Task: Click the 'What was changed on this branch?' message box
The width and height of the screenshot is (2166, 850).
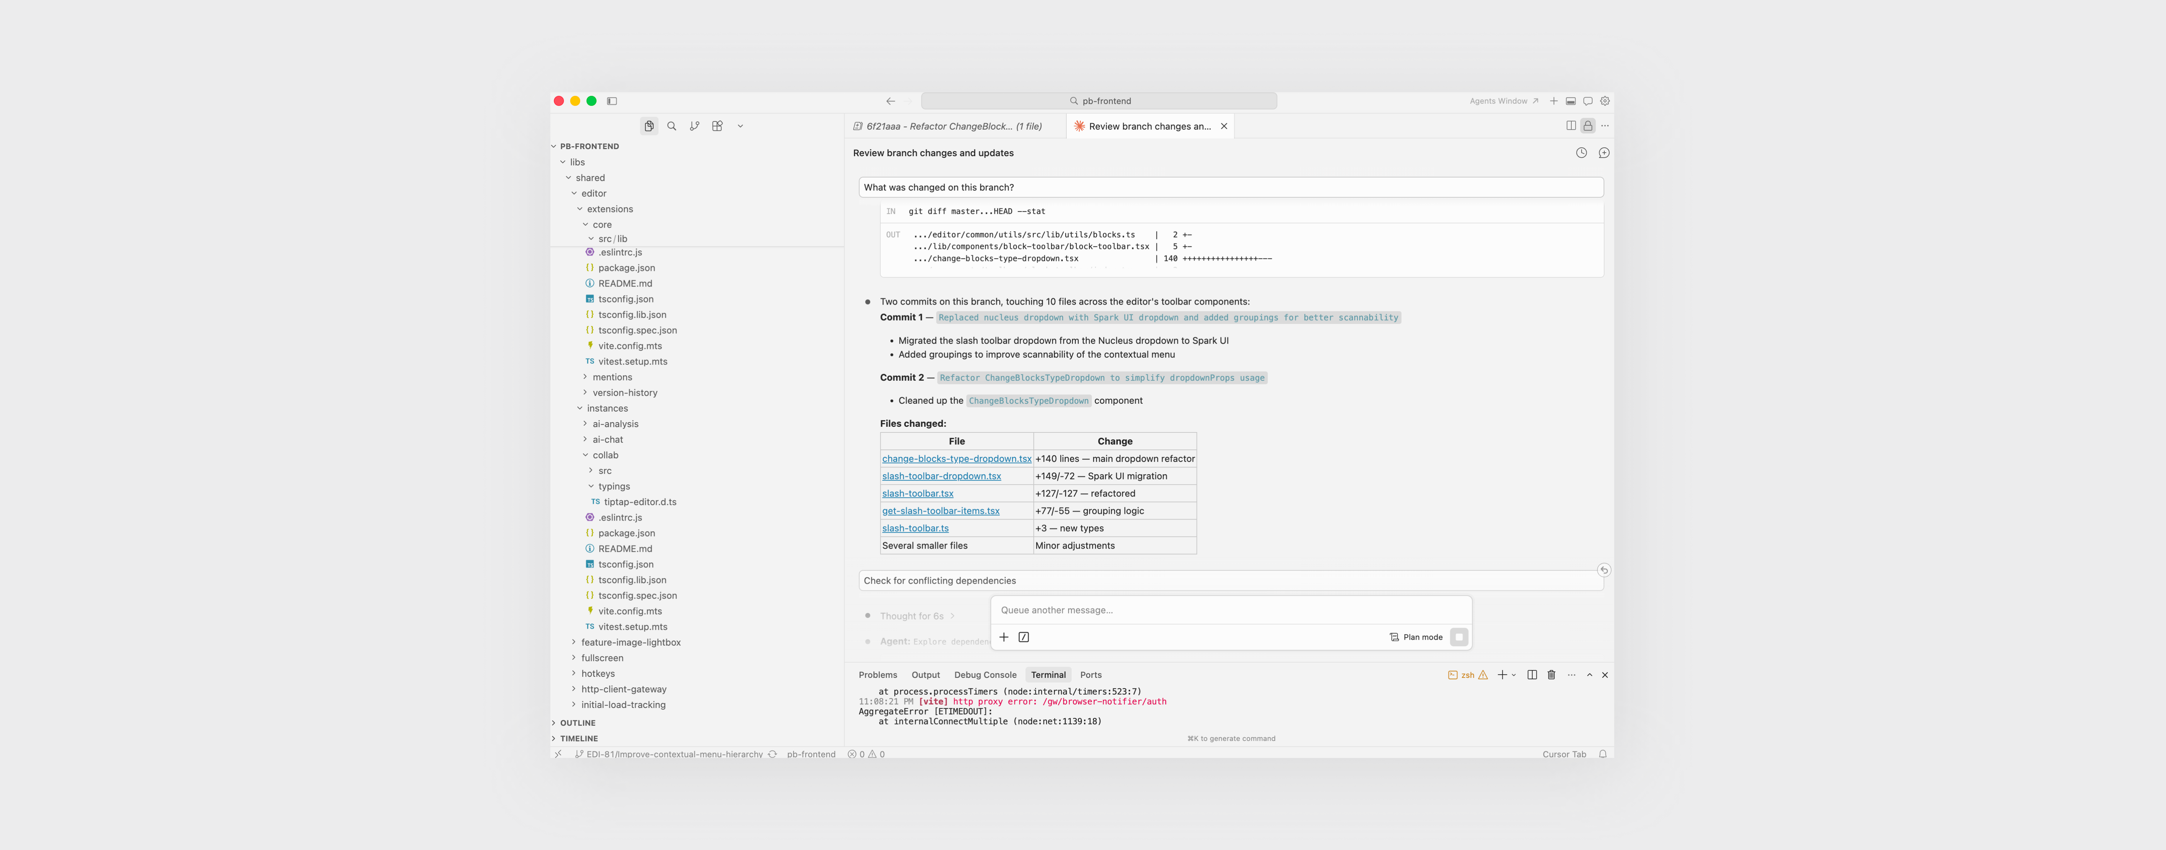Action: (x=1231, y=187)
